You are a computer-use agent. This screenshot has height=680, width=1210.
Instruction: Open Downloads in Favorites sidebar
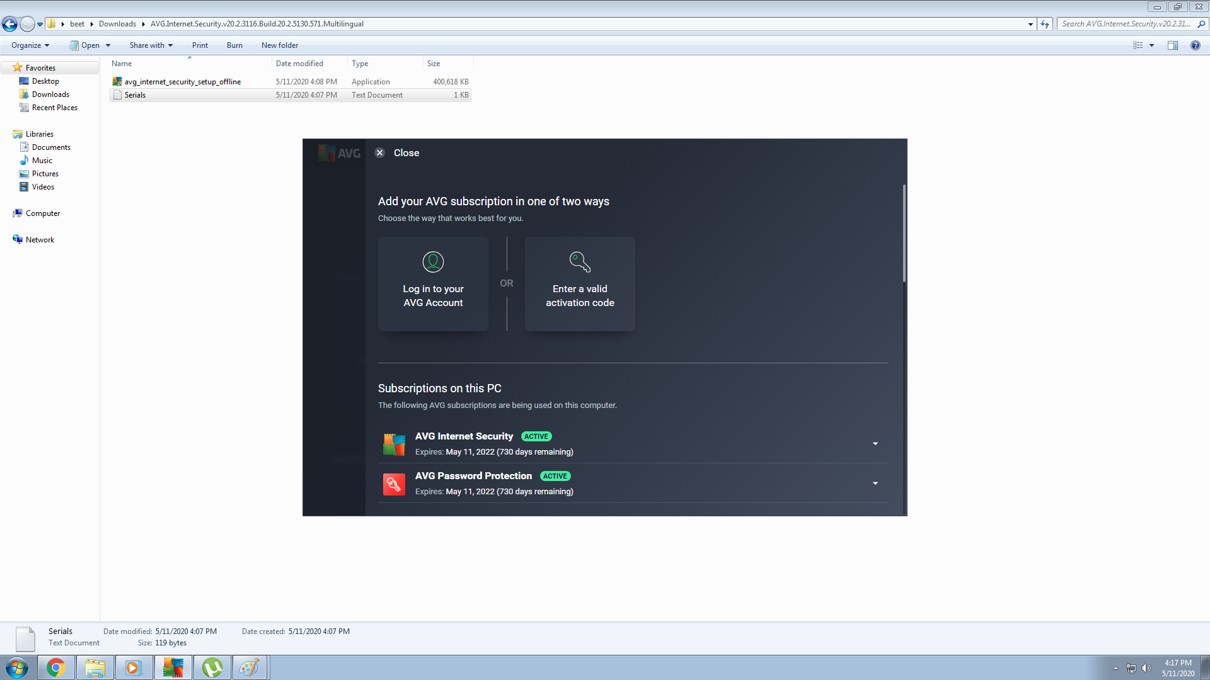[50, 94]
